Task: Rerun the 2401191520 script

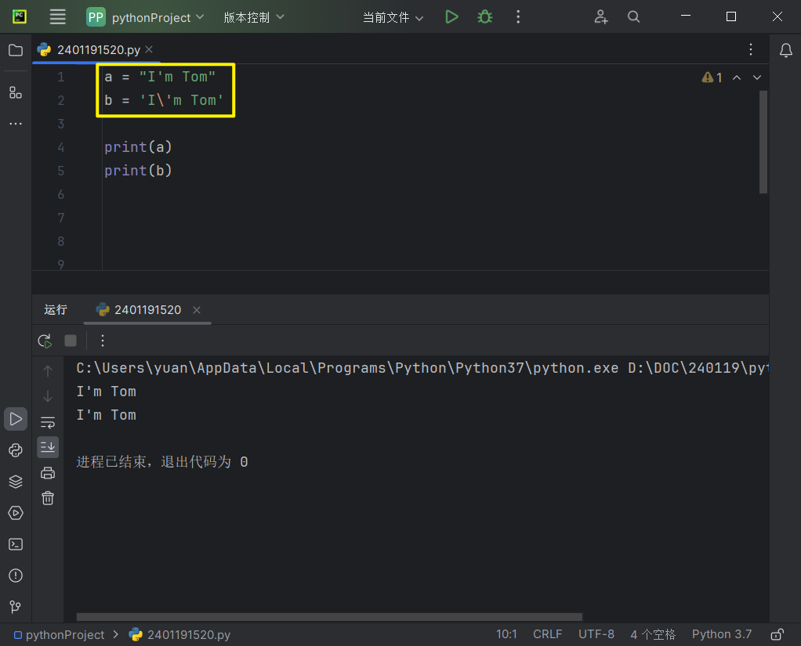Action: click(x=45, y=341)
